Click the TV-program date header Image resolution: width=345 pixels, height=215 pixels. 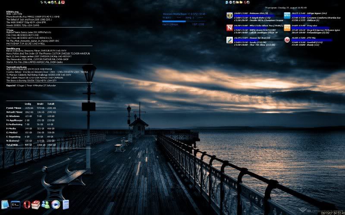[285, 8]
